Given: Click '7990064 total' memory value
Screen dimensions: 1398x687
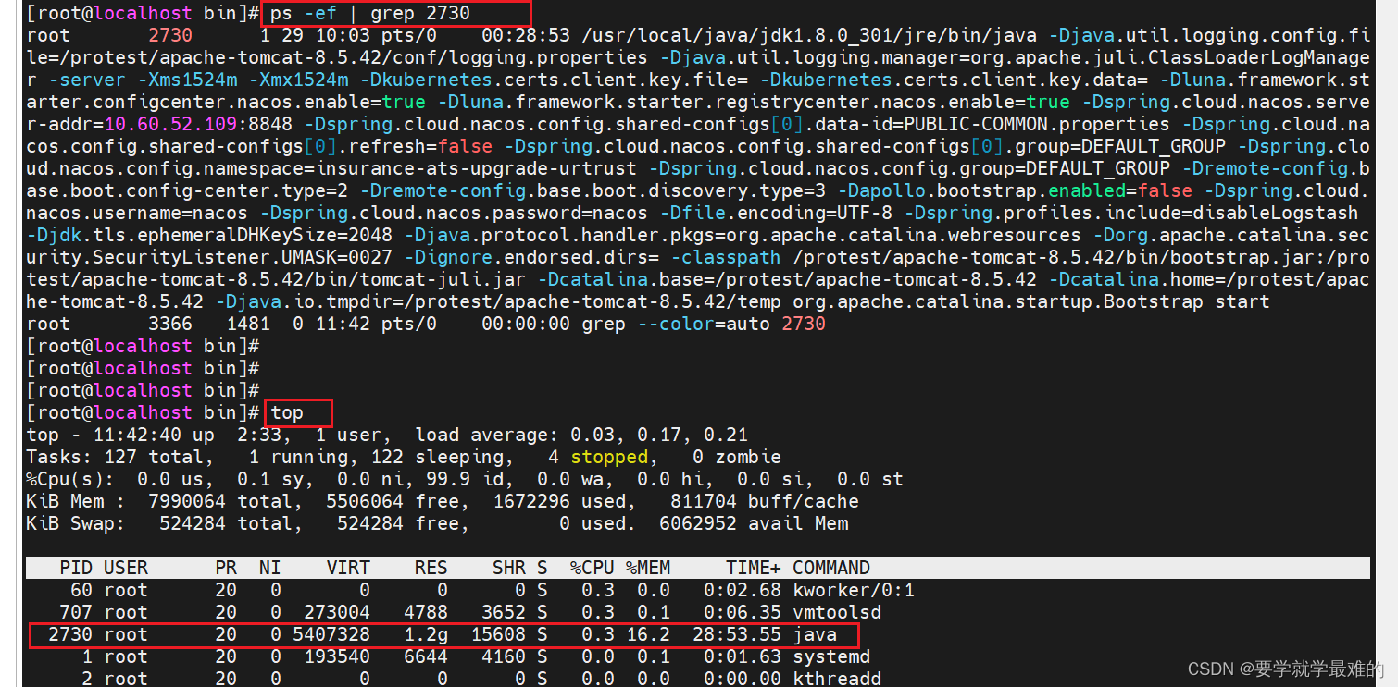Looking at the screenshot, I should (x=220, y=501).
